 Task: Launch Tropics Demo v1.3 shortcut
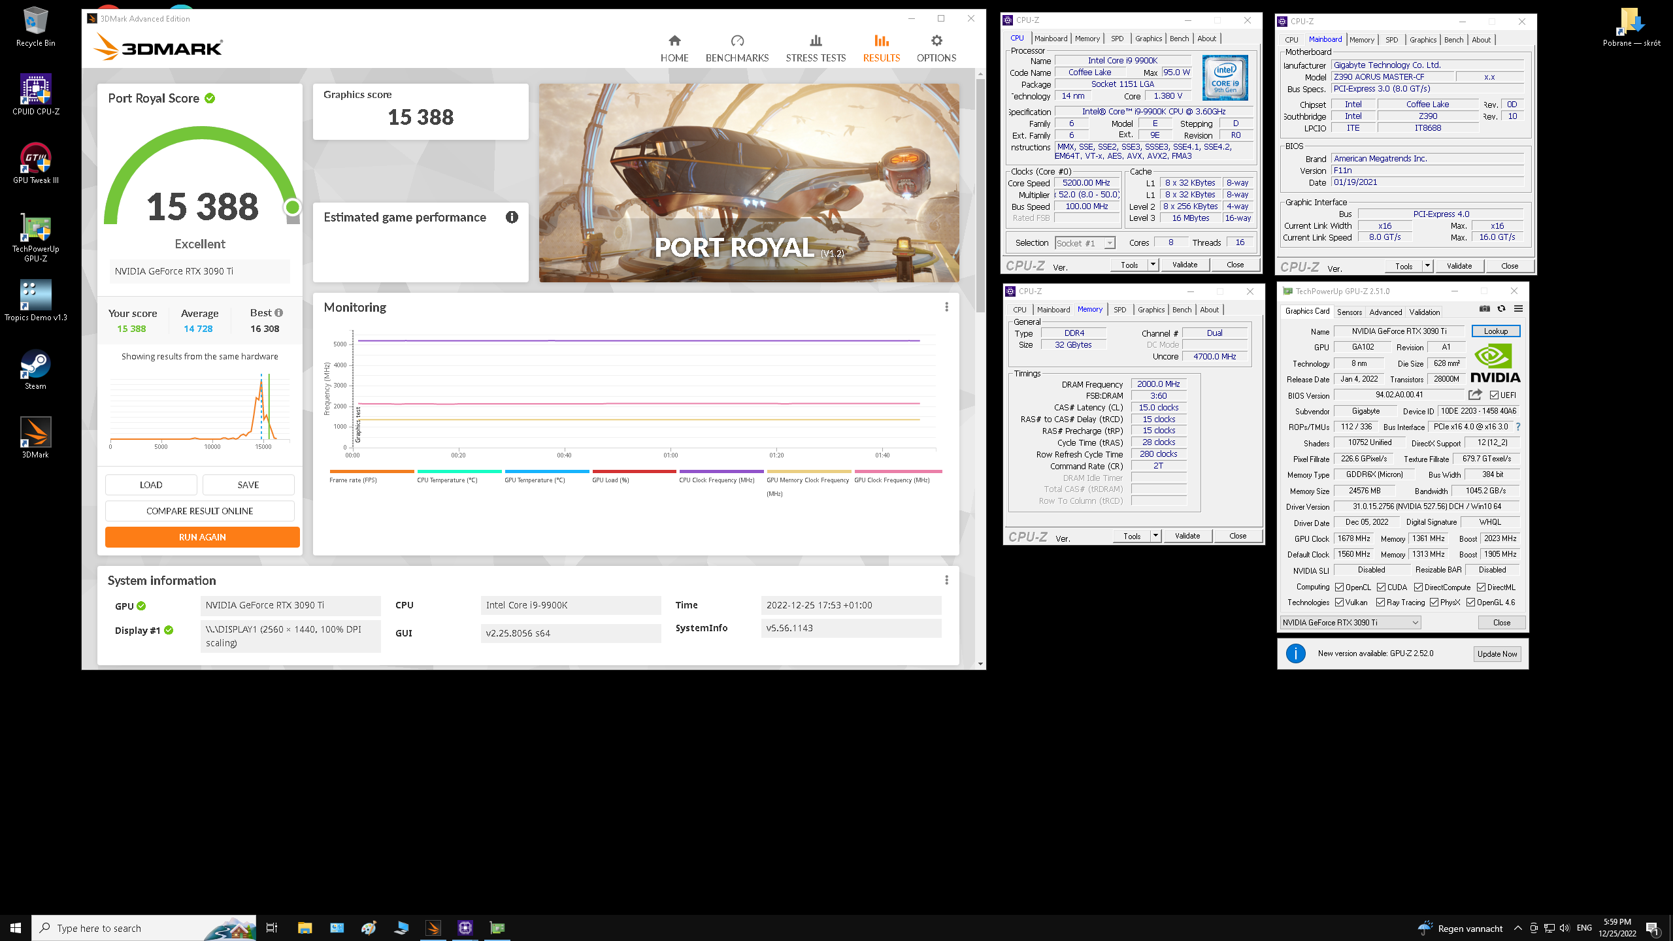point(36,301)
